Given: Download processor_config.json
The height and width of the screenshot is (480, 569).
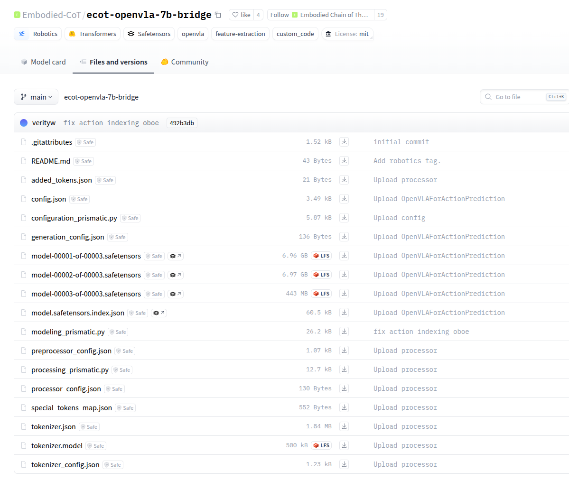Looking at the screenshot, I should 344,388.
